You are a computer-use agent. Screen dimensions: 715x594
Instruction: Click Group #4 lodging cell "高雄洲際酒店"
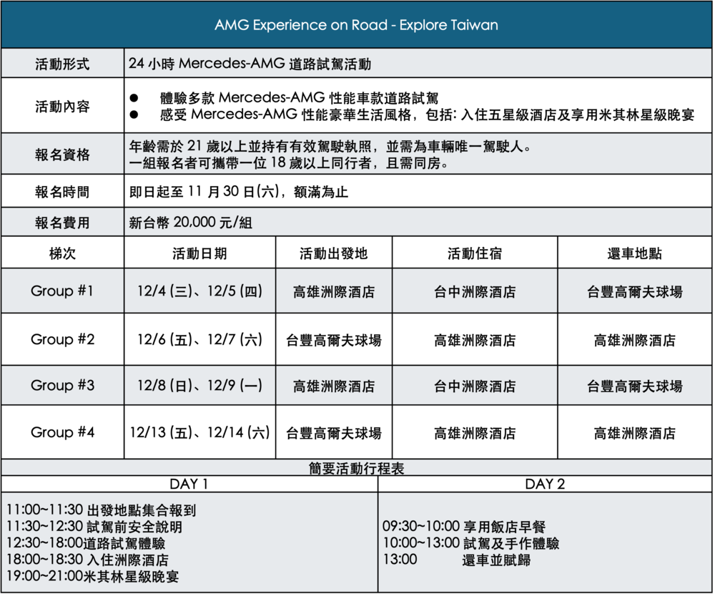click(475, 433)
